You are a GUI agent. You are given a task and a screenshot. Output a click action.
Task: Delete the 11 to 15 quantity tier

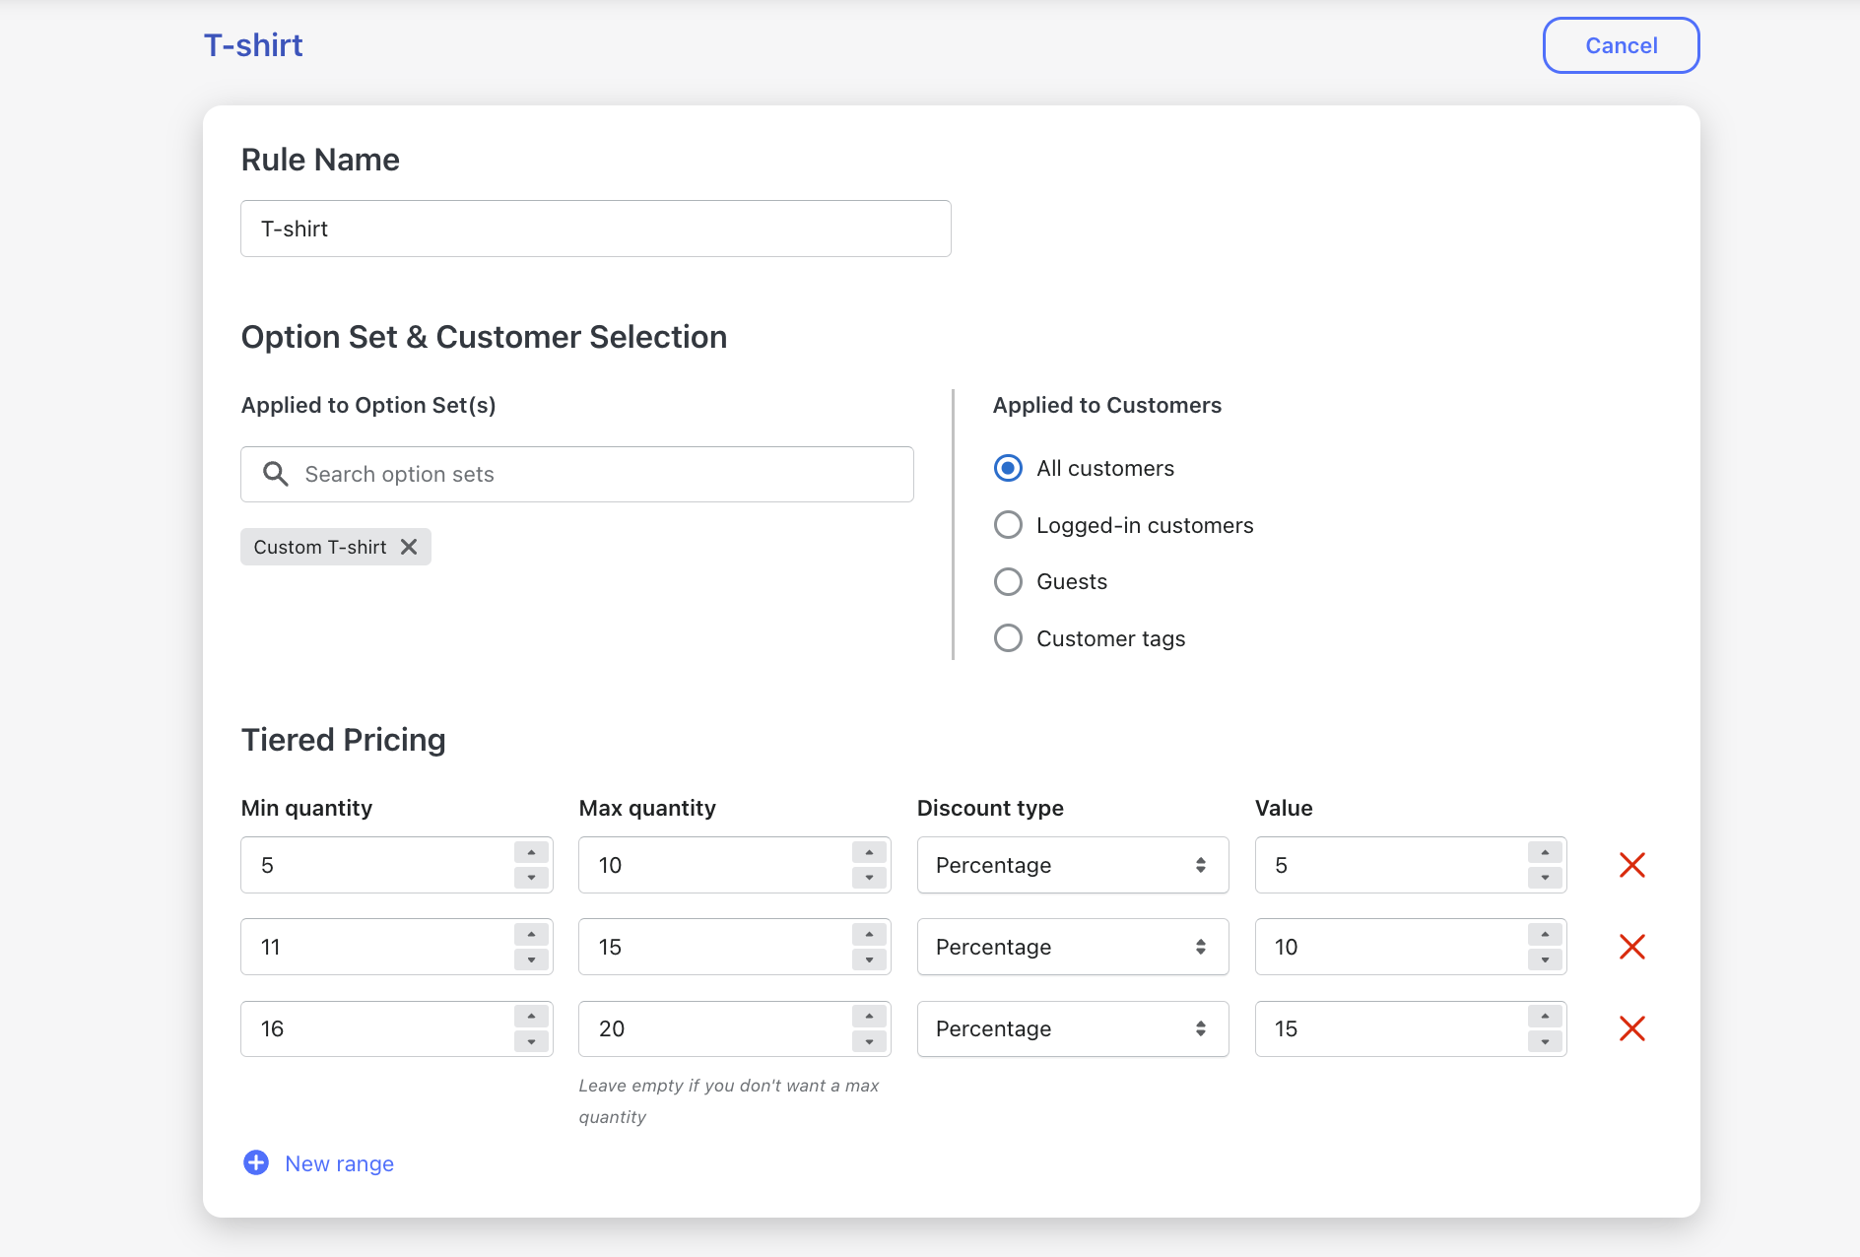[1631, 947]
